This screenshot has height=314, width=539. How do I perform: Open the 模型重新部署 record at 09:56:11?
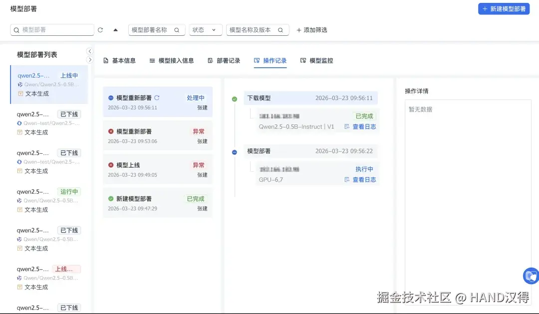(x=158, y=102)
